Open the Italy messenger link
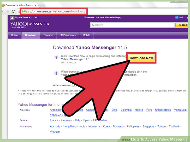Screen dimensions: 190x142 click(78, 120)
